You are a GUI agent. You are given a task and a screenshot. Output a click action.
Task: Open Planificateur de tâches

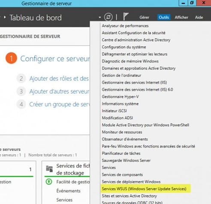point(121,153)
